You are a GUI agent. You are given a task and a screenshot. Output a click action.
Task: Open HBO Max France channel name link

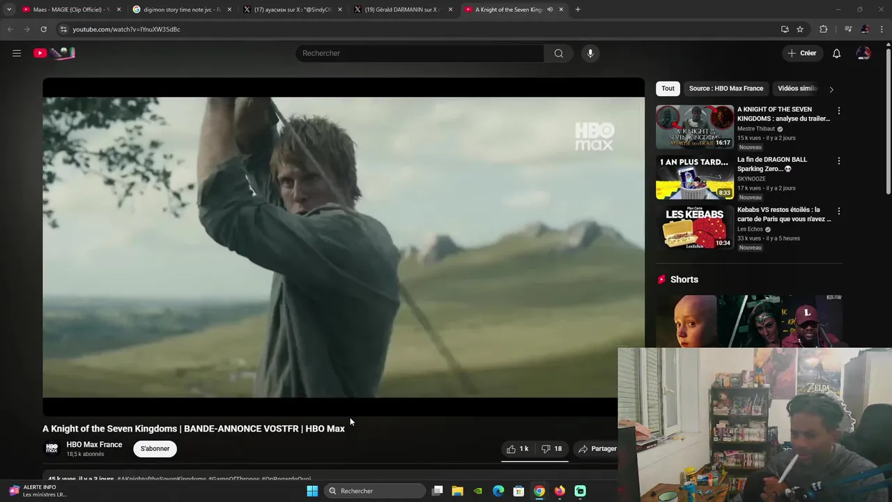pyautogui.click(x=94, y=445)
